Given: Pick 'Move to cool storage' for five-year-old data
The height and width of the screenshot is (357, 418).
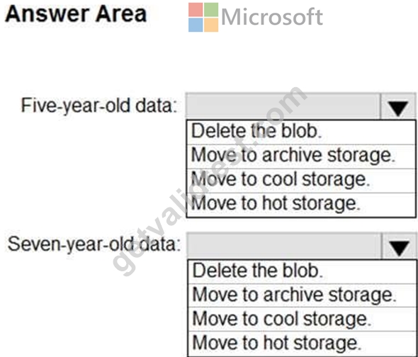Looking at the screenshot, I should 301,181.
